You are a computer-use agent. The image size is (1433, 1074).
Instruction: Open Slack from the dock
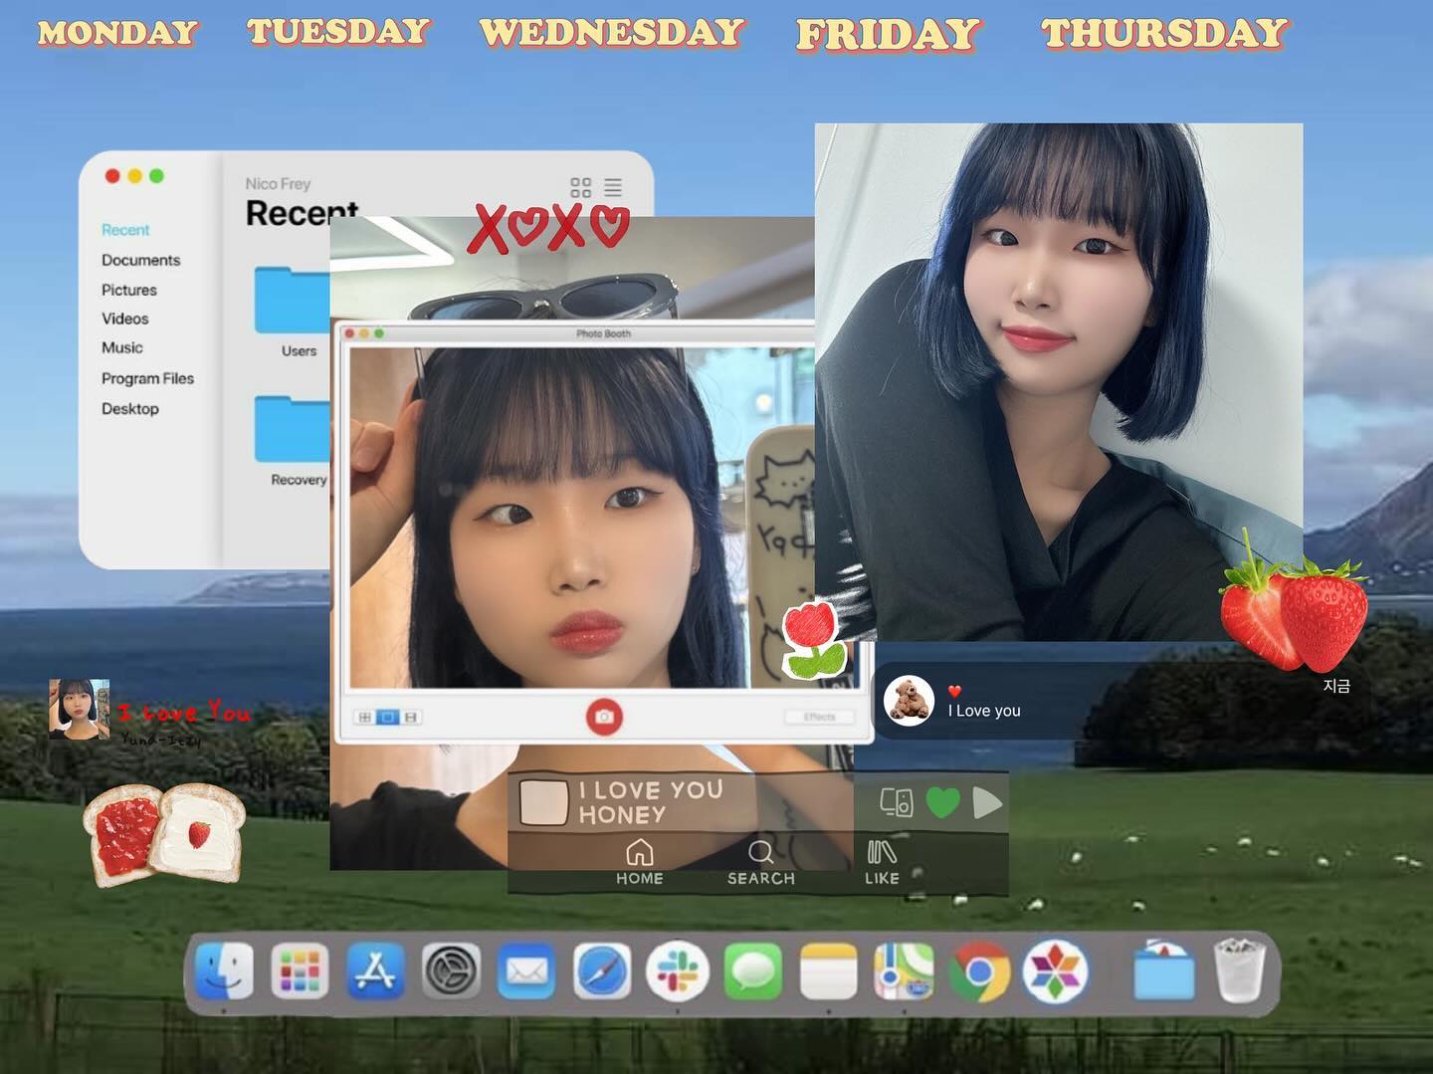678,970
